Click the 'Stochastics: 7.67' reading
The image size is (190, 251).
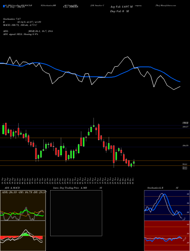[x=12, y=19]
